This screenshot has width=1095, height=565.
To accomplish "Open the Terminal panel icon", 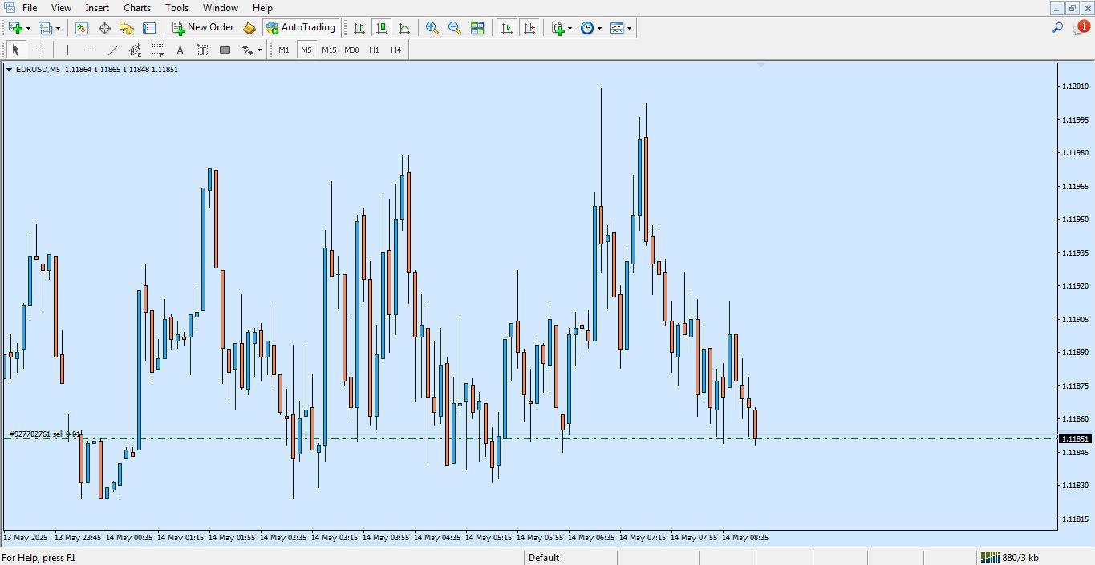I will click(x=149, y=28).
